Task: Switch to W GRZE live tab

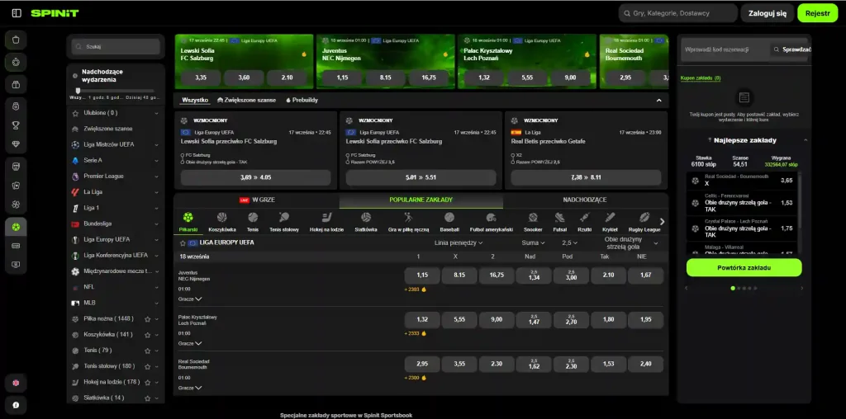Action: point(257,200)
